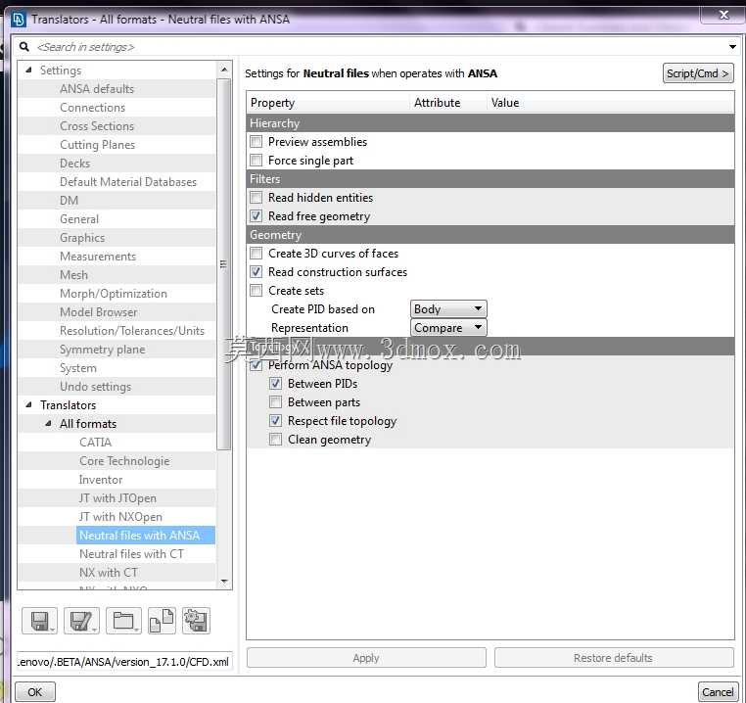The image size is (746, 703).
Task: Enable Create sets checkbox
Action: (x=256, y=291)
